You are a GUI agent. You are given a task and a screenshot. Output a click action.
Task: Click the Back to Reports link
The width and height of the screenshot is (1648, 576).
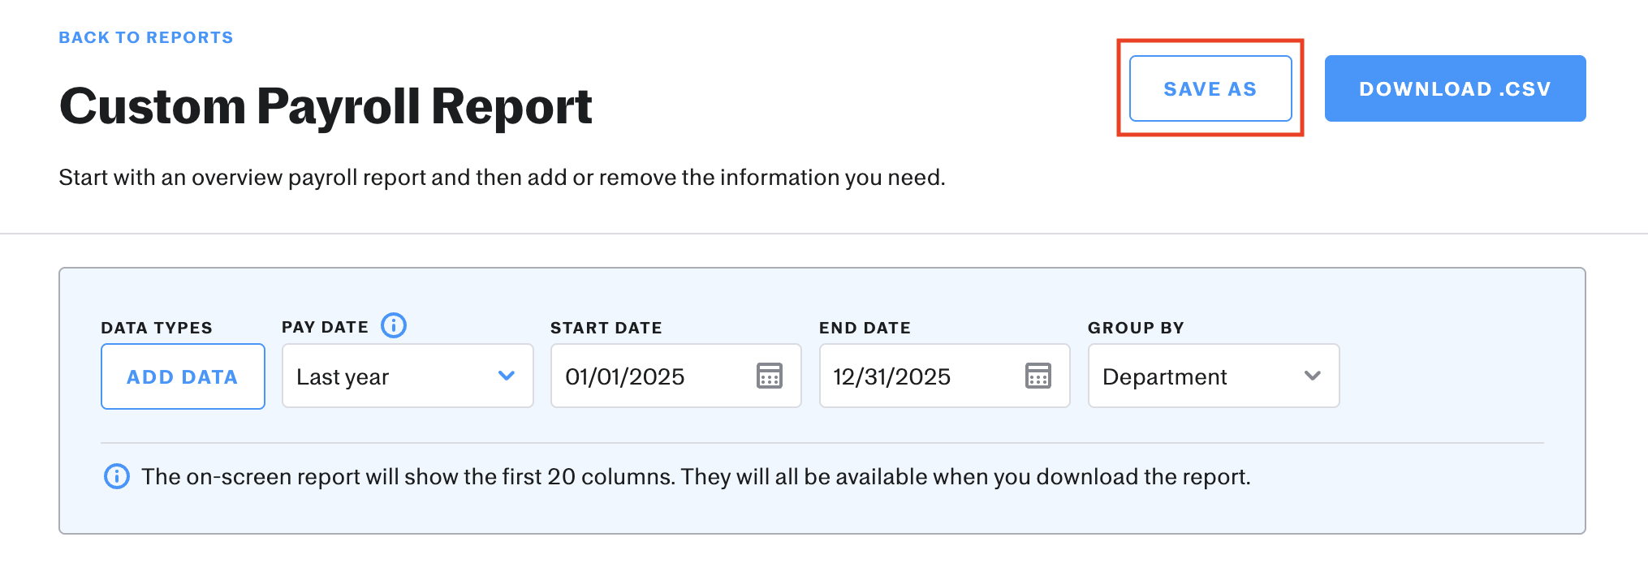[146, 37]
